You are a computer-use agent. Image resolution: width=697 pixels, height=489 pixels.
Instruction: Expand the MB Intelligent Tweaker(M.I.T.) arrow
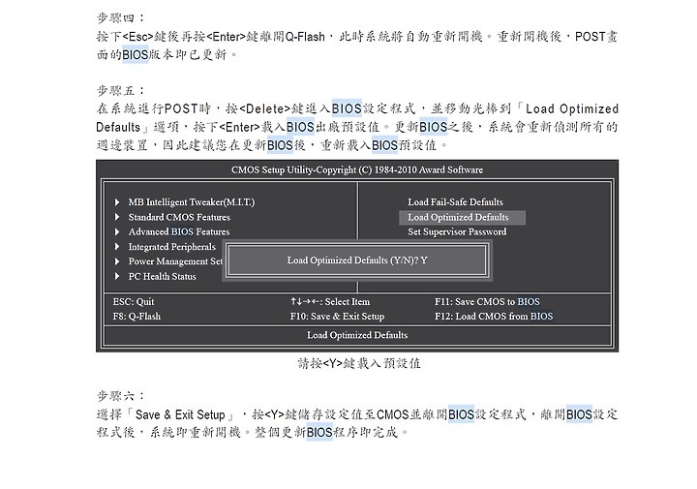pyautogui.click(x=117, y=202)
